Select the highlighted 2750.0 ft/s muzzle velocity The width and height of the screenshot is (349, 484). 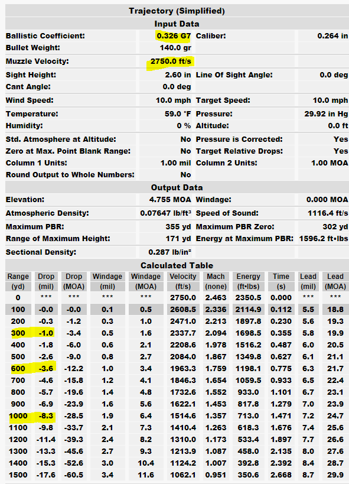pos(171,61)
